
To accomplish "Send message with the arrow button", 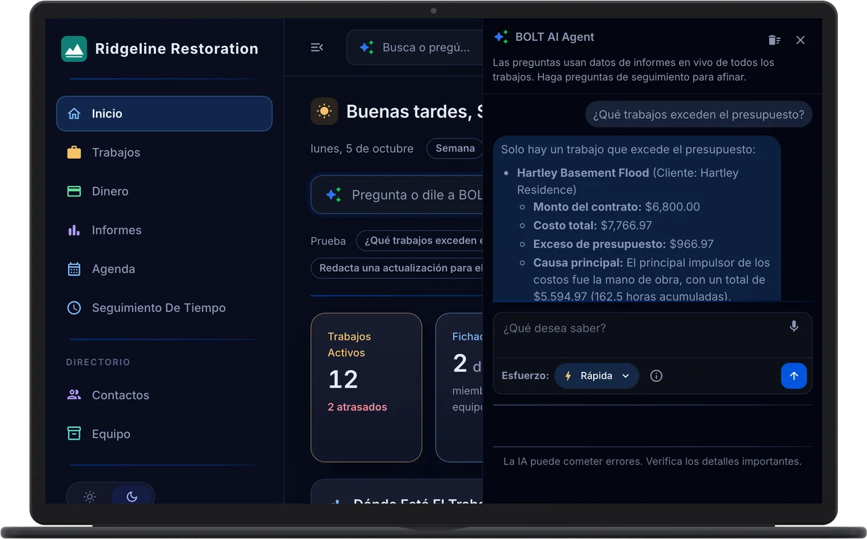I will tap(794, 376).
